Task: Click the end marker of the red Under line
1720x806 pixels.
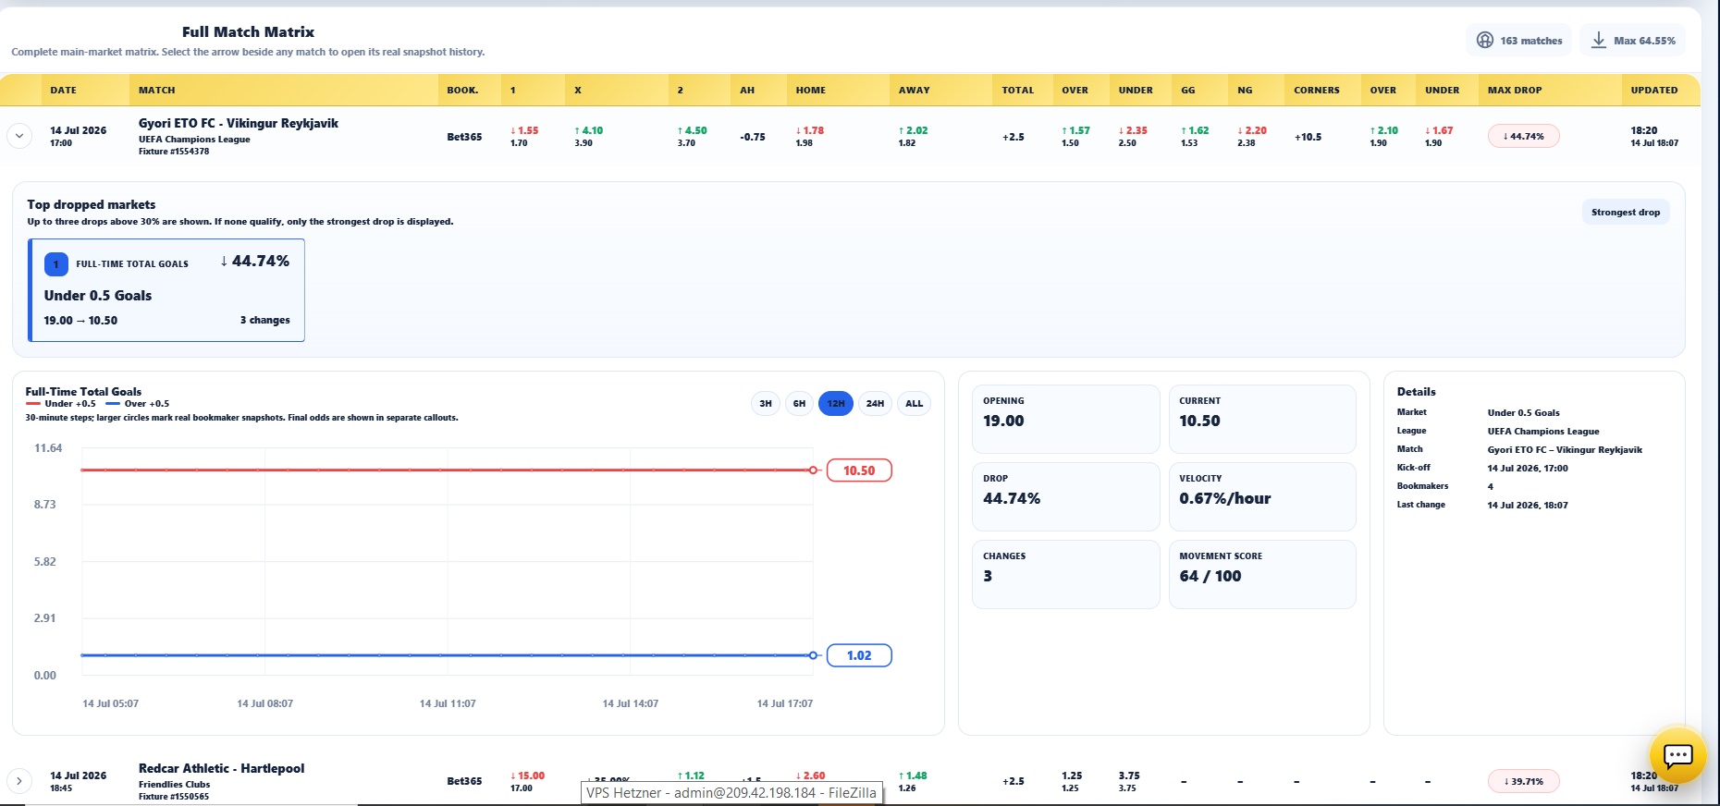Action: tap(813, 470)
